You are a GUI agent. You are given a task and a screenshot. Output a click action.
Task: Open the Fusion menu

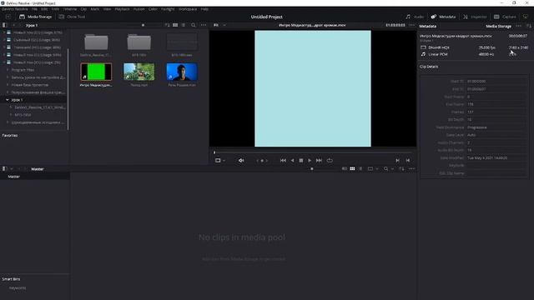pos(139,9)
